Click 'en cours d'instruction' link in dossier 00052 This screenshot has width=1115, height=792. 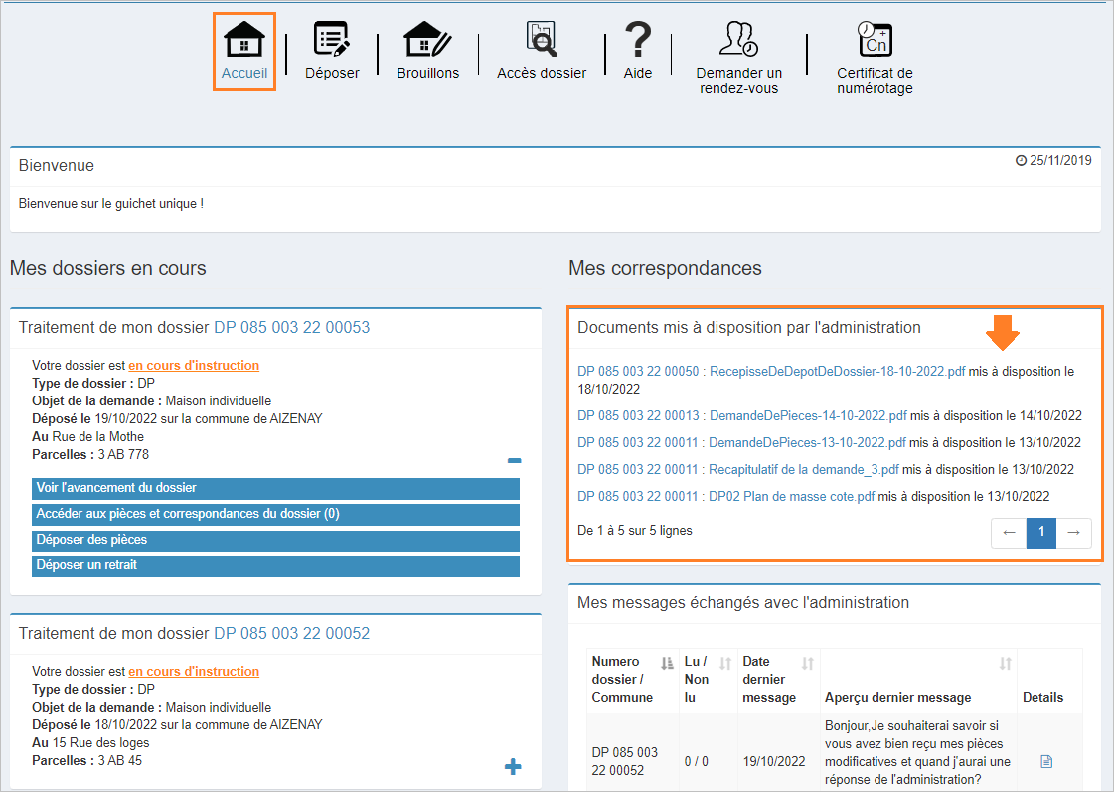pos(194,671)
